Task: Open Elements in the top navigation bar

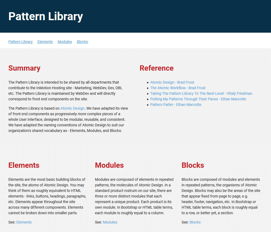Action: point(45,42)
